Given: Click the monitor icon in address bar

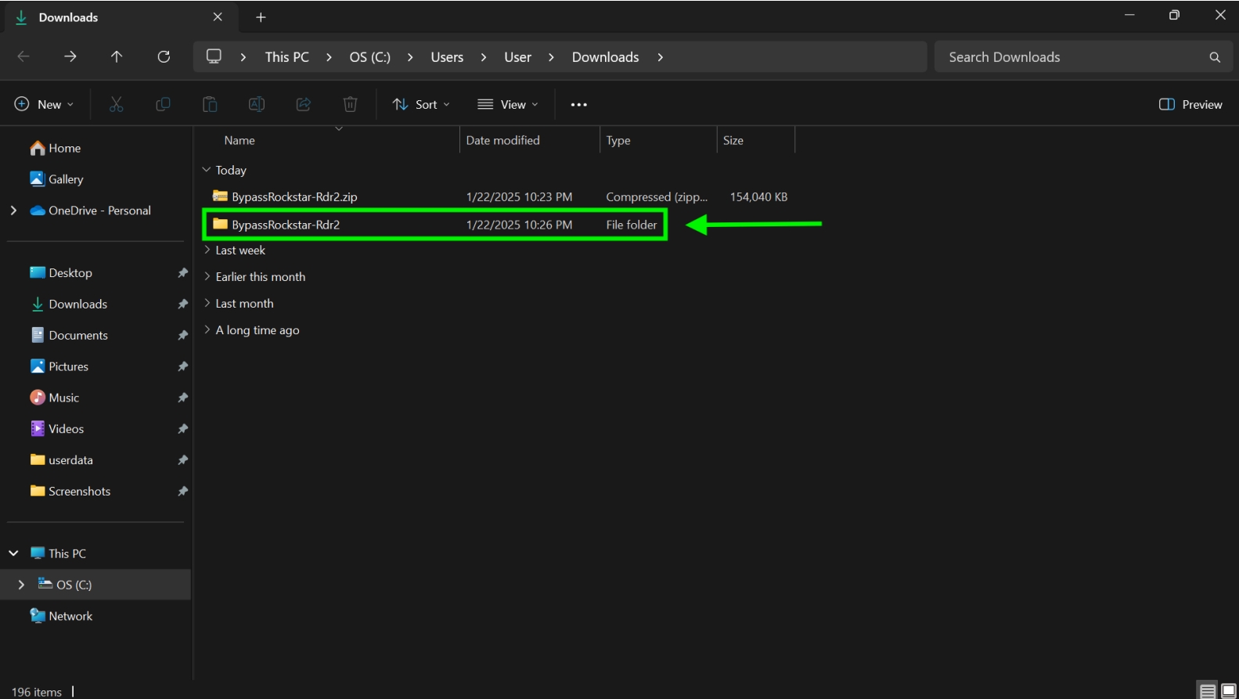Looking at the screenshot, I should pyautogui.click(x=214, y=56).
